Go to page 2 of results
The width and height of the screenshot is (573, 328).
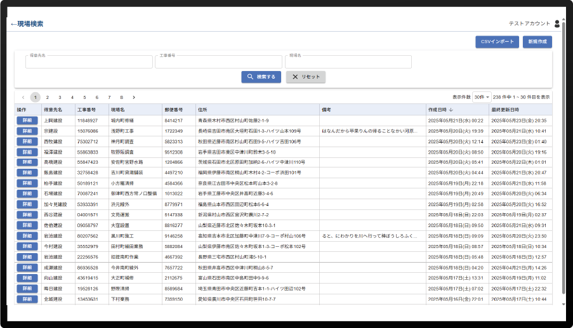click(x=48, y=97)
